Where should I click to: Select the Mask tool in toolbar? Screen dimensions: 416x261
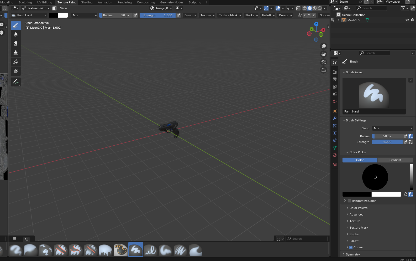pyautogui.click(x=16, y=71)
